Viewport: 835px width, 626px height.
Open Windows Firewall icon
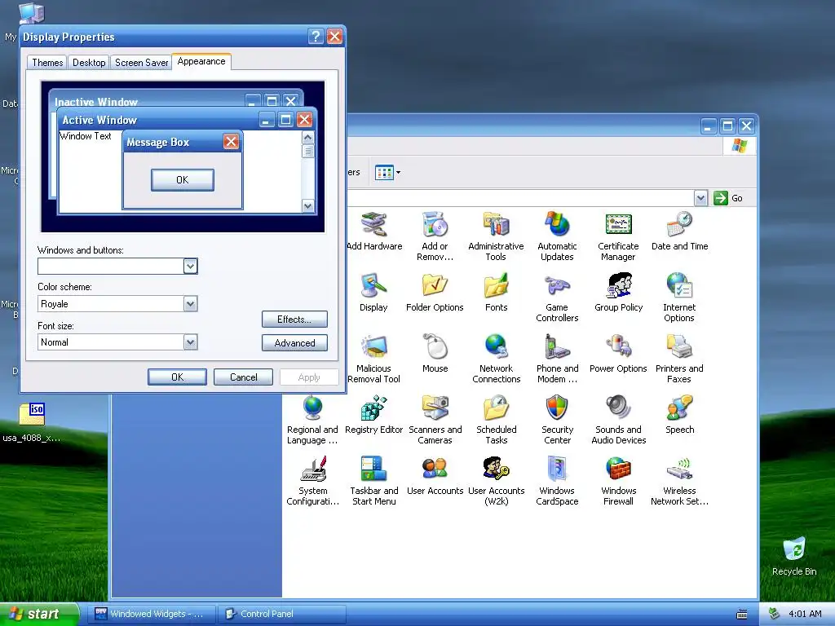pyautogui.click(x=618, y=481)
